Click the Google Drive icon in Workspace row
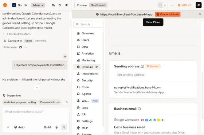Image resolution: width=204 pixels, height=135 pixels. [150, 120]
